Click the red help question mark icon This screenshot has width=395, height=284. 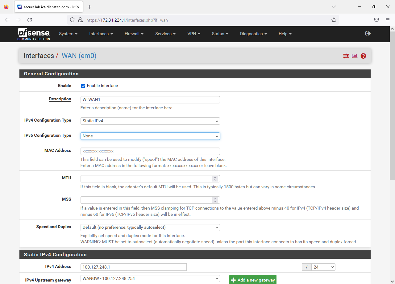click(x=363, y=56)
